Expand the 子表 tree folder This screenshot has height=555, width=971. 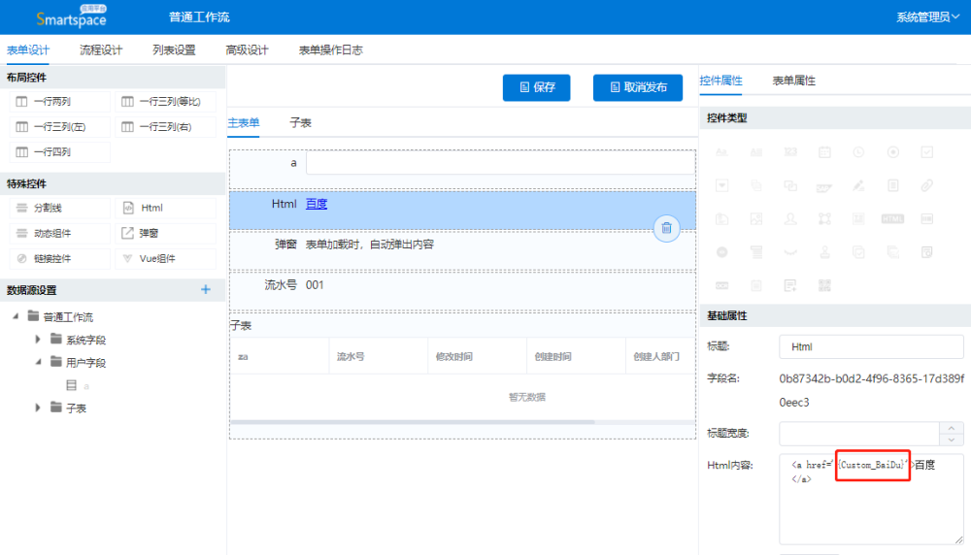[38, 408]
